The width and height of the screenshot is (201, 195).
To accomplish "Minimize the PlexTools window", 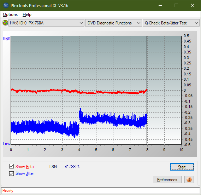I will click(x=160, y=5).
